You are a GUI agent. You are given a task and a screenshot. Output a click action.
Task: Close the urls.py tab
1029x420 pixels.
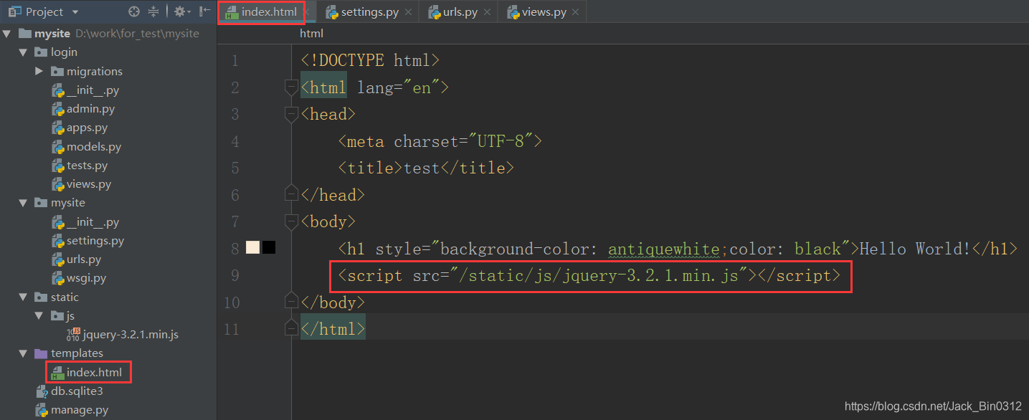coord(488,12)
